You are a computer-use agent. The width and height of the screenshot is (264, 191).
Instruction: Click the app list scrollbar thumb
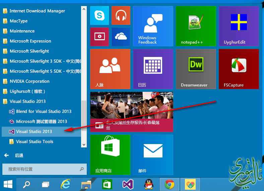click(x=84, y=116)
